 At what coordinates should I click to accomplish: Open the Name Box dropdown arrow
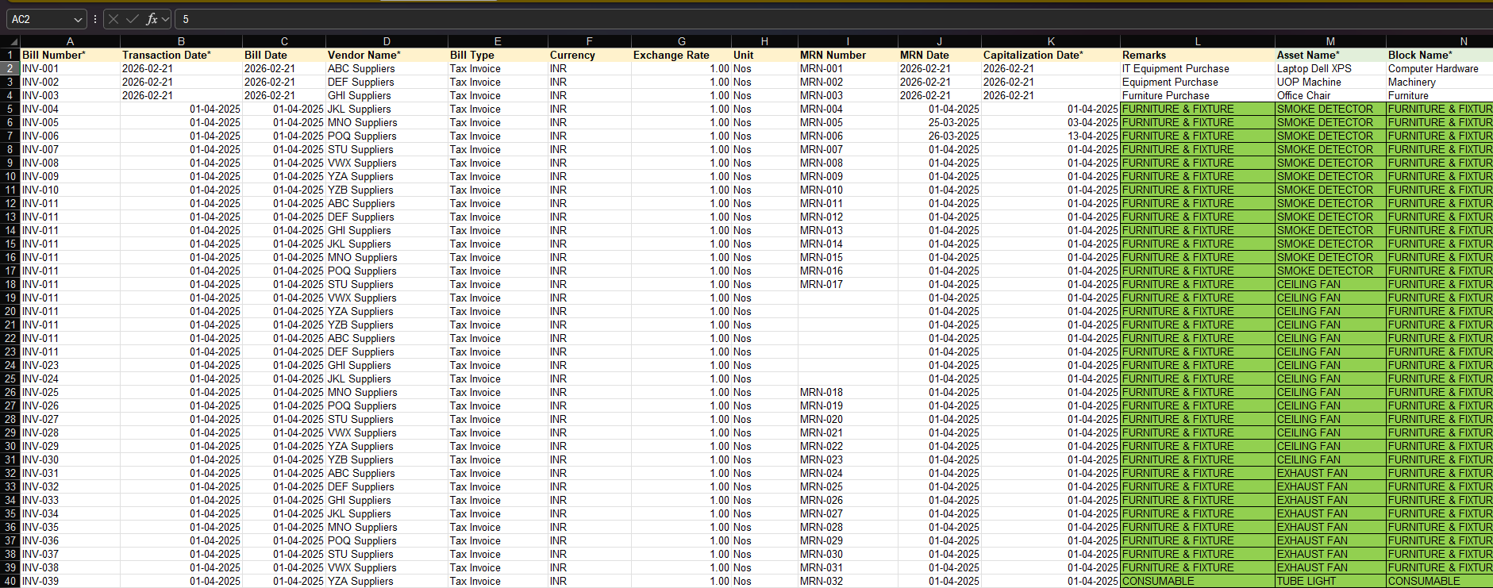point(78,19)
